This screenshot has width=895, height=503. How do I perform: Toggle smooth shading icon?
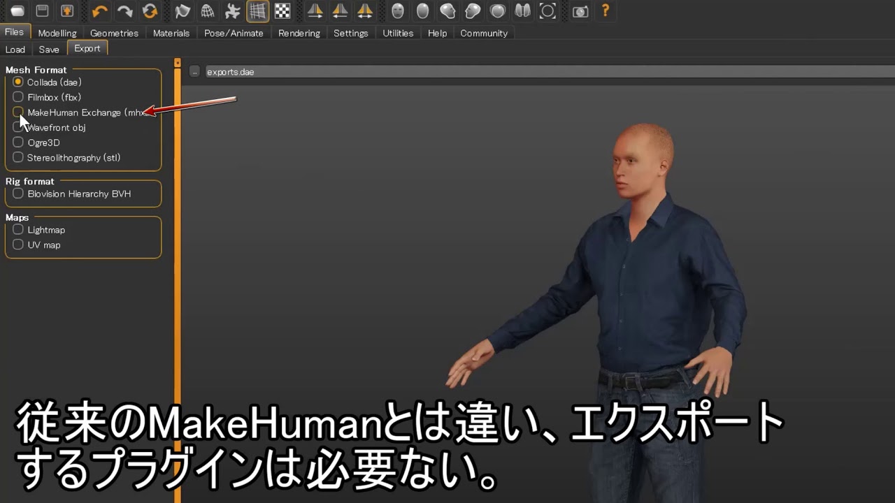tap(182, 10)
